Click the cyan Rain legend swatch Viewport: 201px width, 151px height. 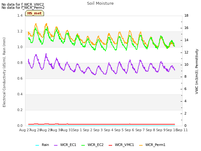[37, 145]
